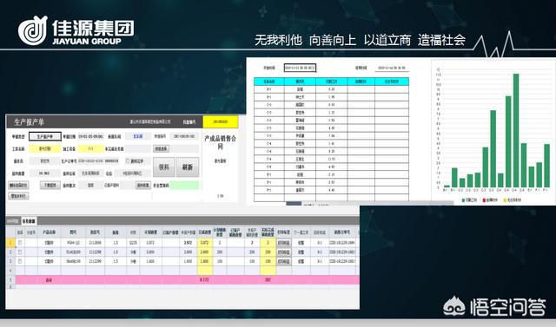Click the 领料 button
This screenshot has height=327, width=556.
pos(163,167)
